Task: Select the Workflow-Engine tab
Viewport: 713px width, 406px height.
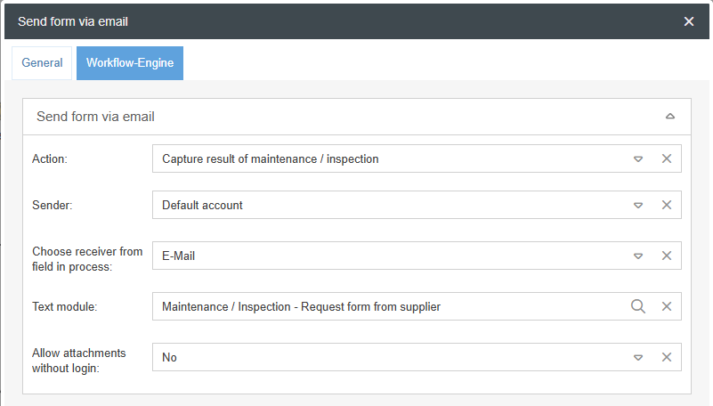Action: click(x=130, y=63)
